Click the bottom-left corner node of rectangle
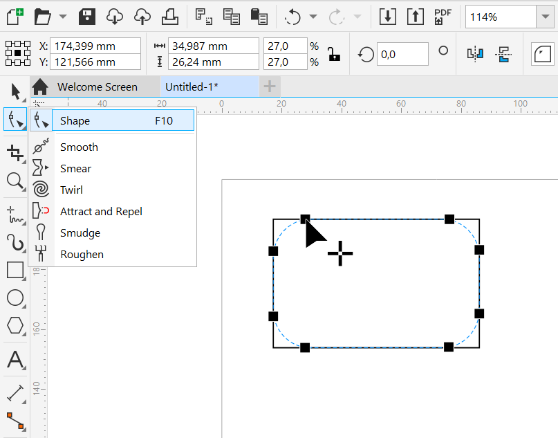The width and height of the screenshot is (558, 438). [x=305, y=347]
